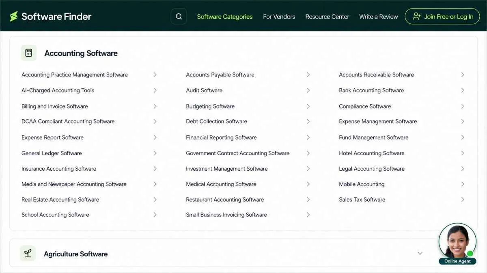487x273 pixels.
Task: Click the plant icon beside Agriculture Software
Action: click(x=28, y=254)
